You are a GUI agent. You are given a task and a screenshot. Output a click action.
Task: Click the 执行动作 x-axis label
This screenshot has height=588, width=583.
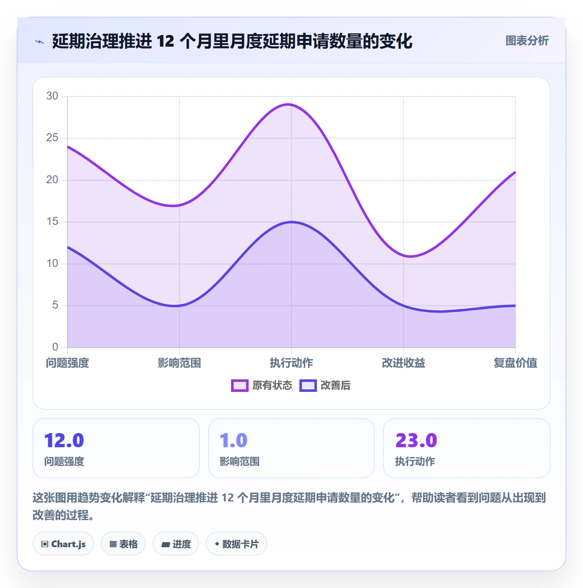[291, 363]
